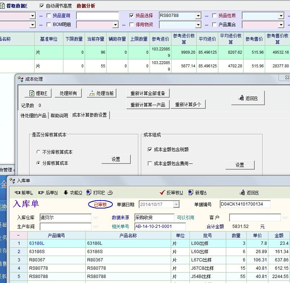Select the 不分库核算成本 radio option
Screen dimensions: 290x283
(39, 152)
